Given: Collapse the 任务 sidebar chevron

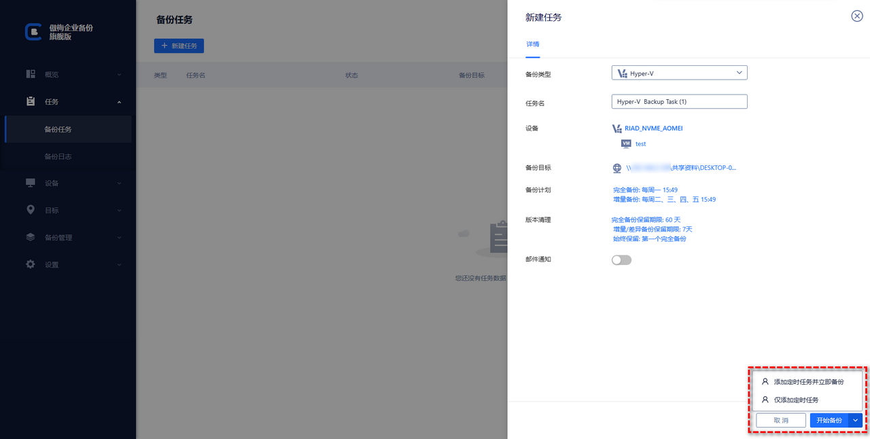Looking at the screenshot, I should 119,102.
